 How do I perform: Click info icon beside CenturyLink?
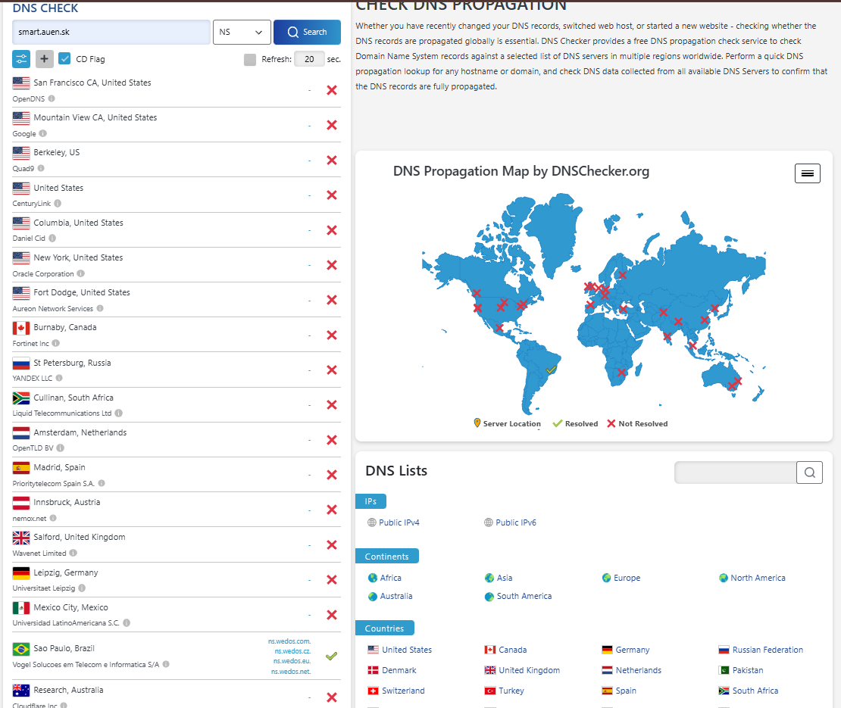point(58,204)
